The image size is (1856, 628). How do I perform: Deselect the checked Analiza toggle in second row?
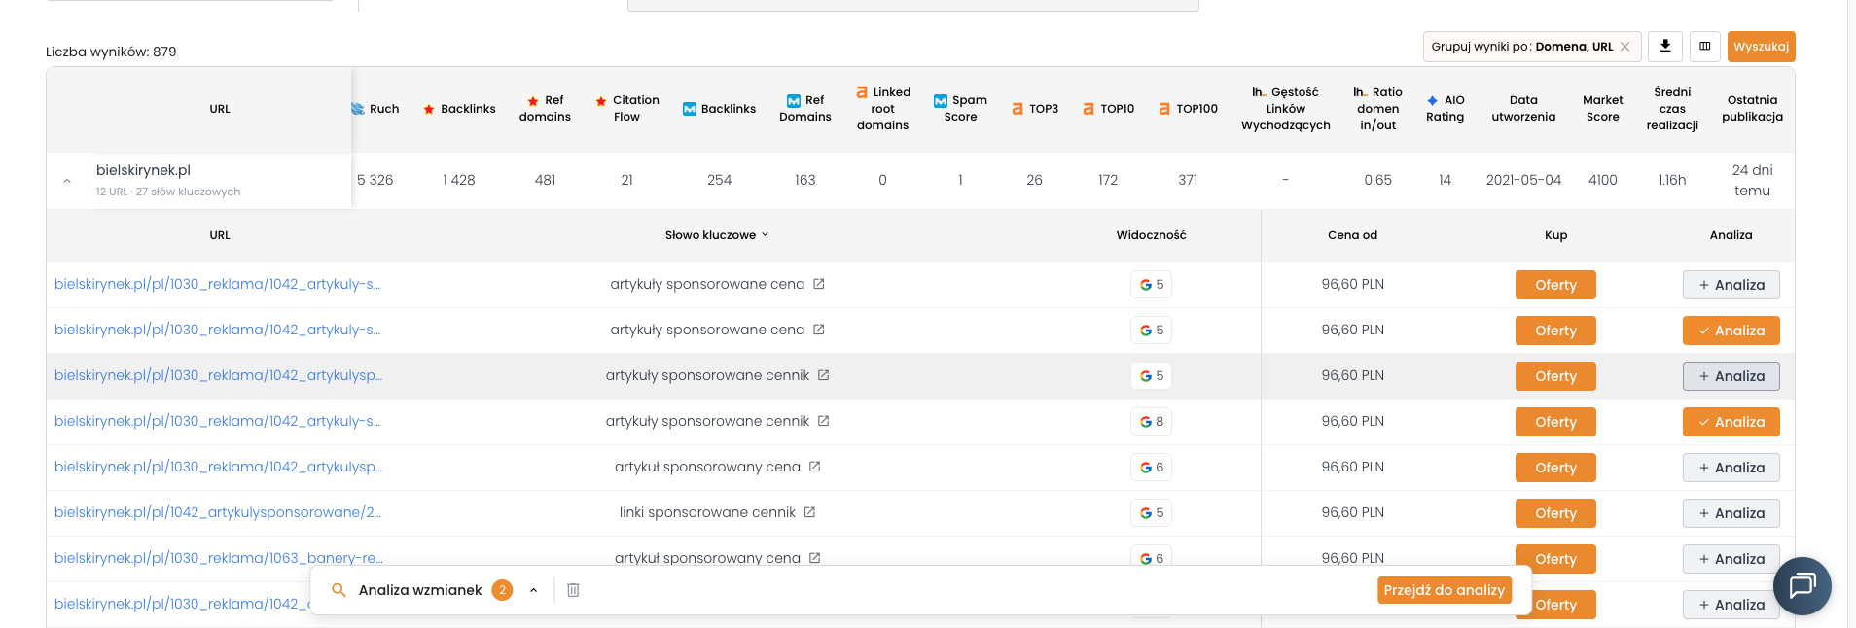pos(1731,331)
